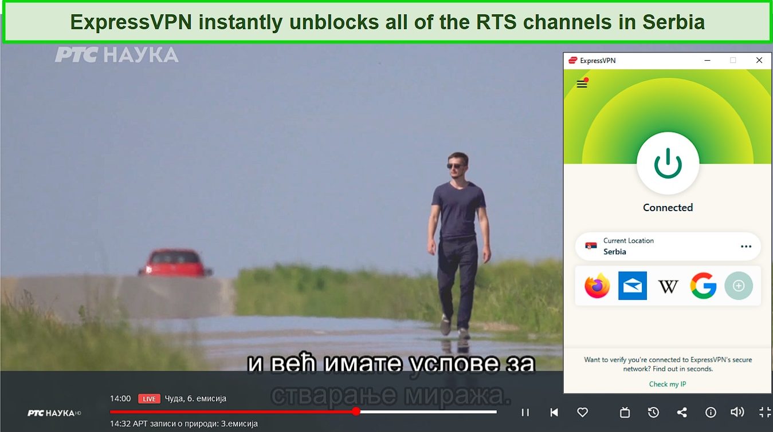The width and height of the screenshot is (773, 432).
Task: Click the ExpressVPN title bar logo
Action: (572, 60)
